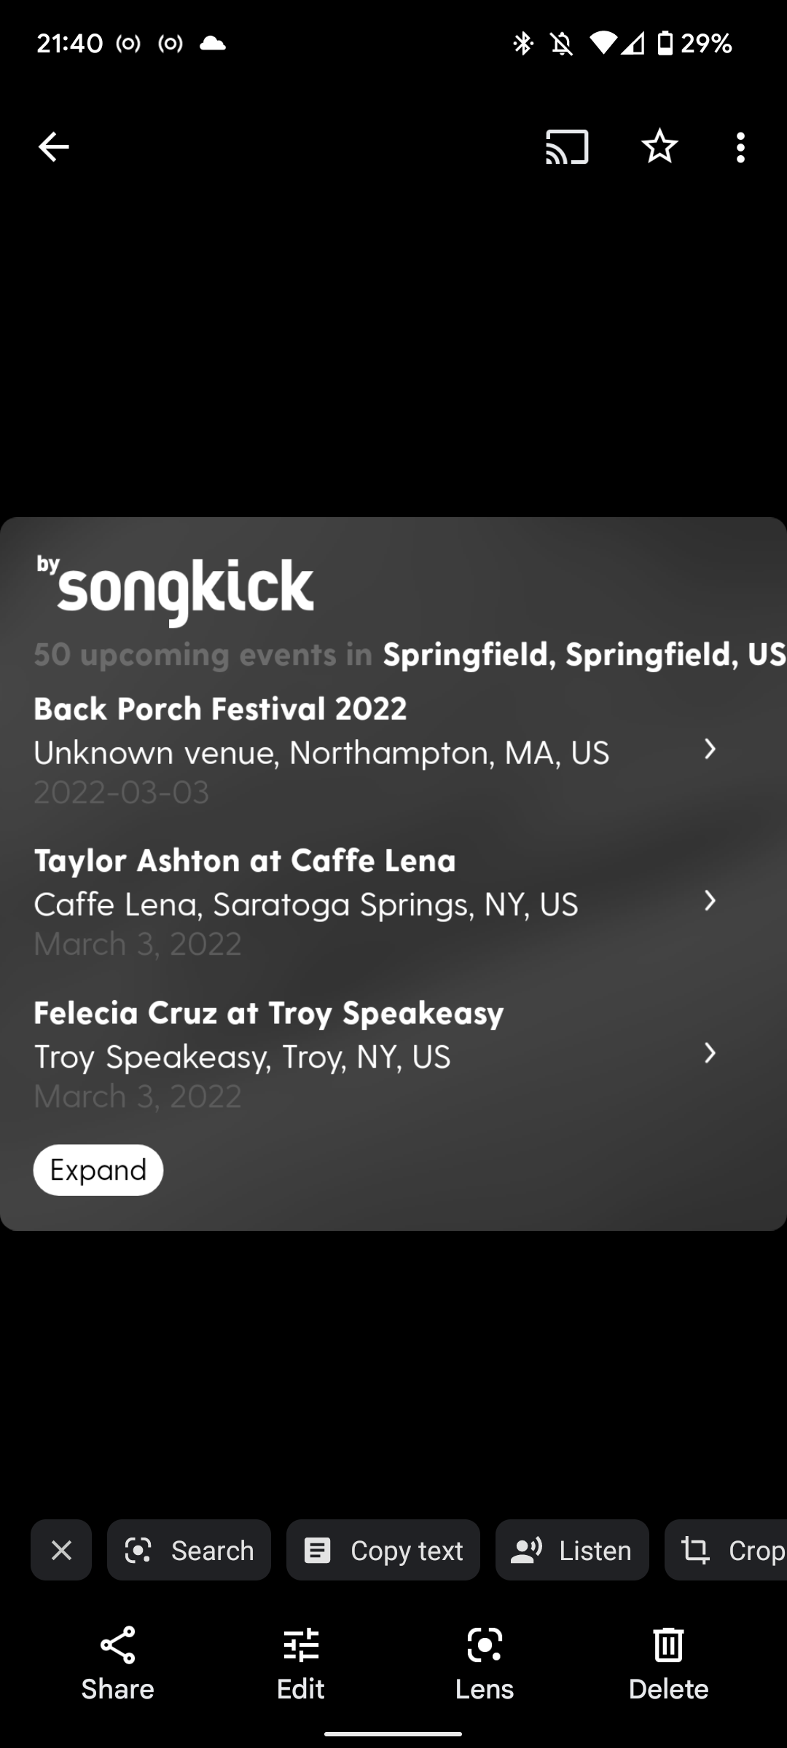Tap the Listen chip
This screenshot has width=787, height=1748.
pos(572,1551)
